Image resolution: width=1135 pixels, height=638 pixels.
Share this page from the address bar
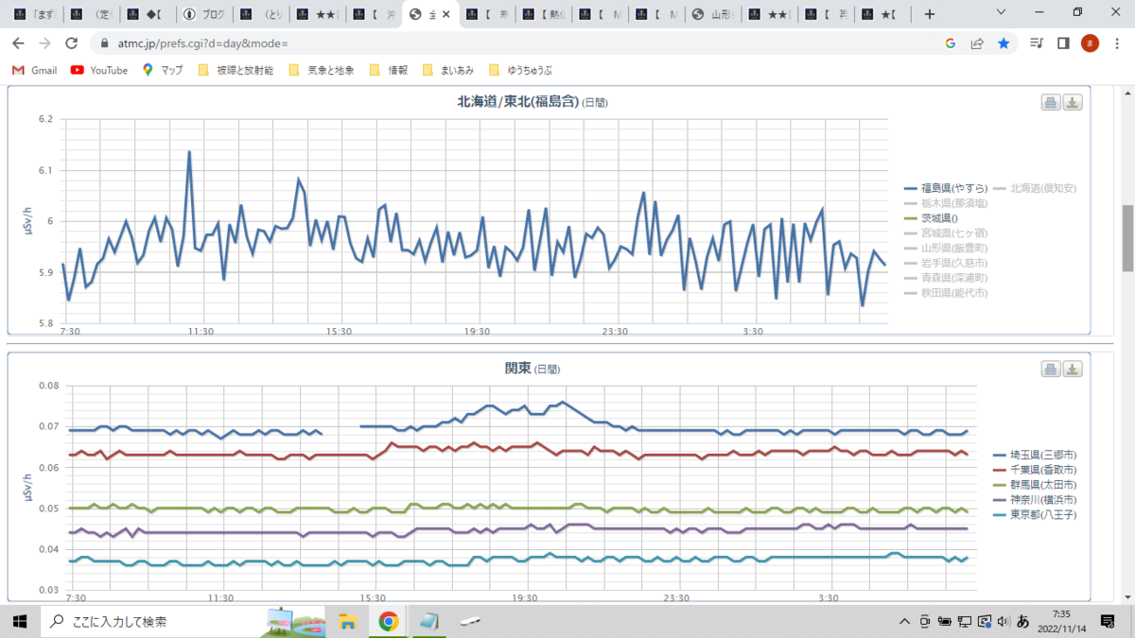977,43
